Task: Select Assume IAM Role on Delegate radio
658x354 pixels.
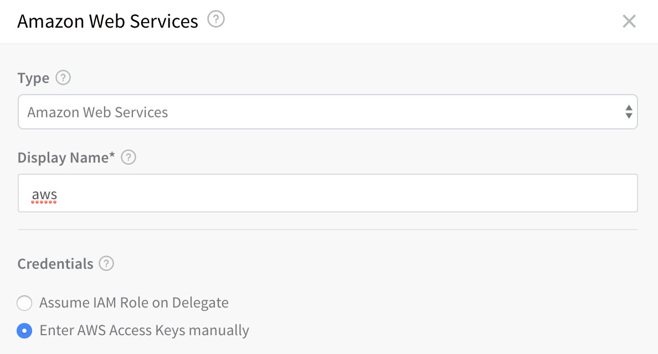Action: pos(24,303)
